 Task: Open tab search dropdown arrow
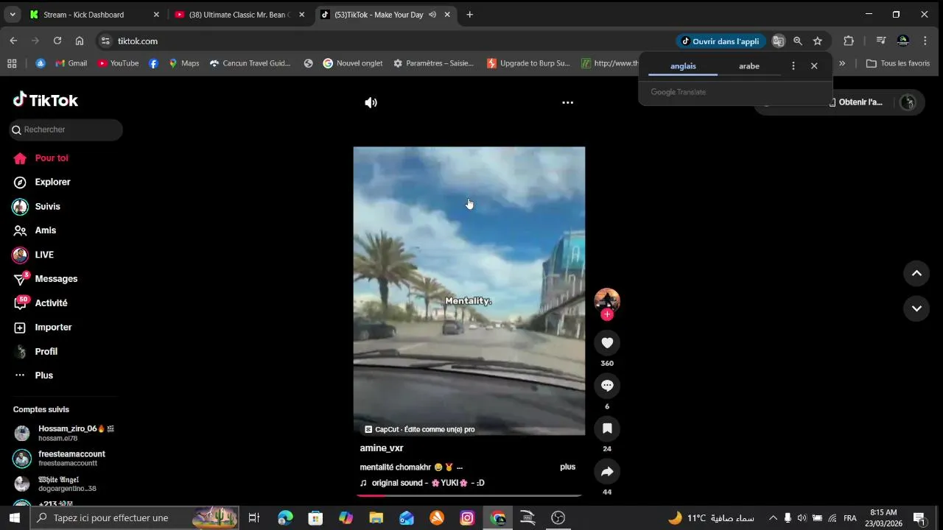12,15
